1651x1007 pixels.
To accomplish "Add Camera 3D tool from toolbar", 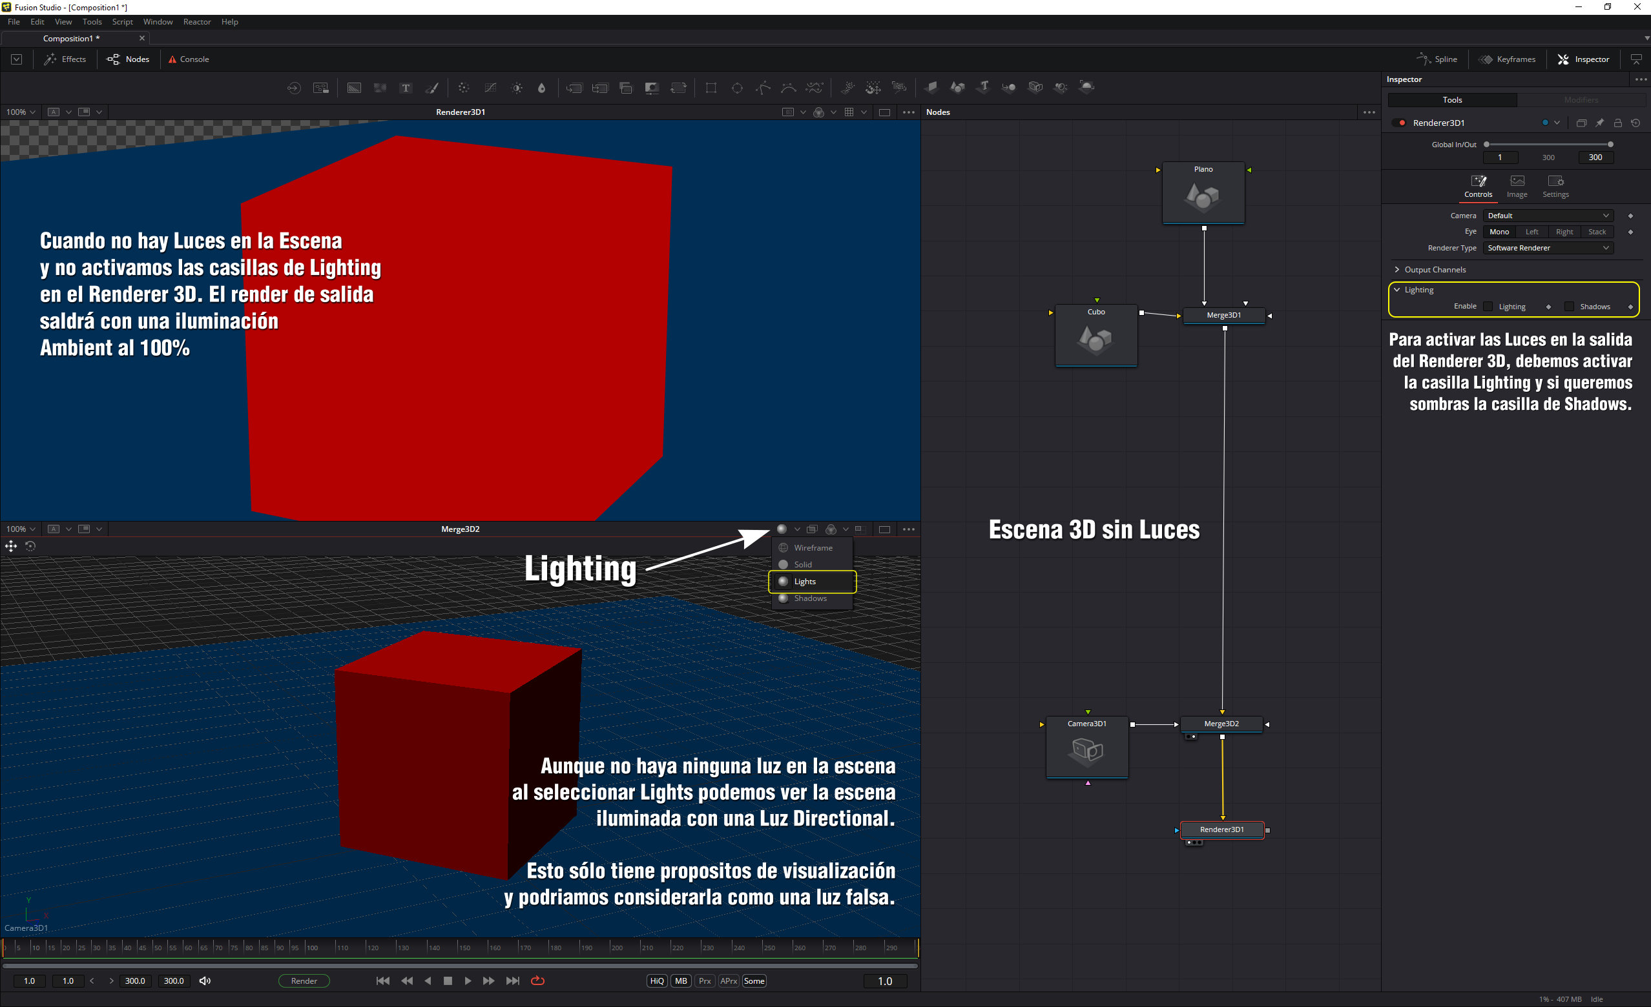I will (x=1035, y=87).
